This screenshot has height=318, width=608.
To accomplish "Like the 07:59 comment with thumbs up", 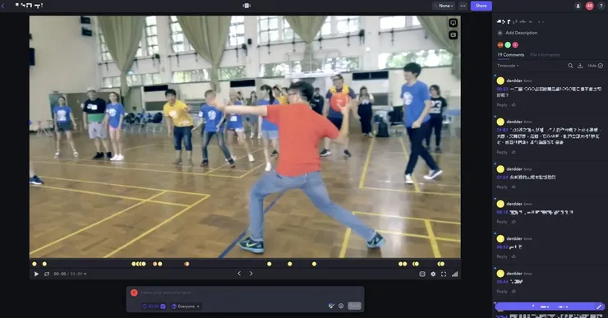I will tap(514, 187).
